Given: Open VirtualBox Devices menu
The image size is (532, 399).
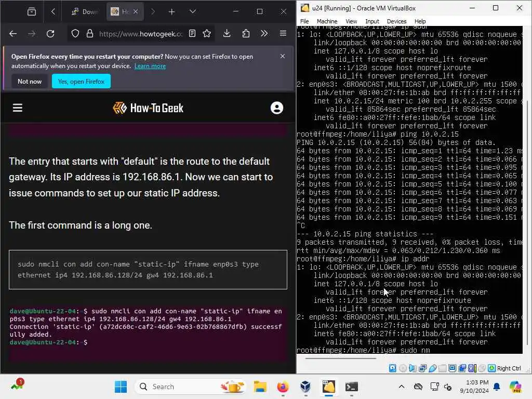Looking at the screenshot, I should click(x=396, y=21).
